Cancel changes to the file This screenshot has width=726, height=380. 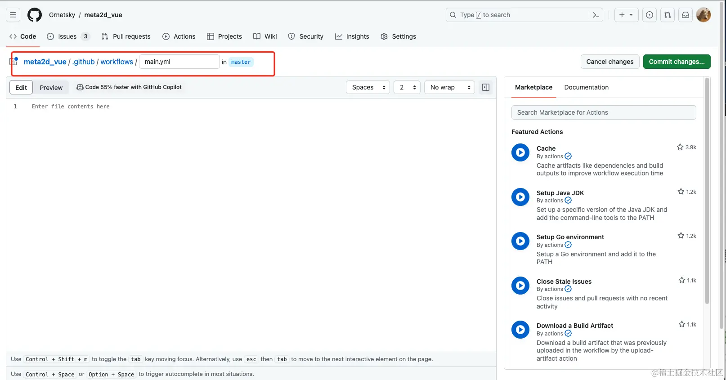point(610,62)
